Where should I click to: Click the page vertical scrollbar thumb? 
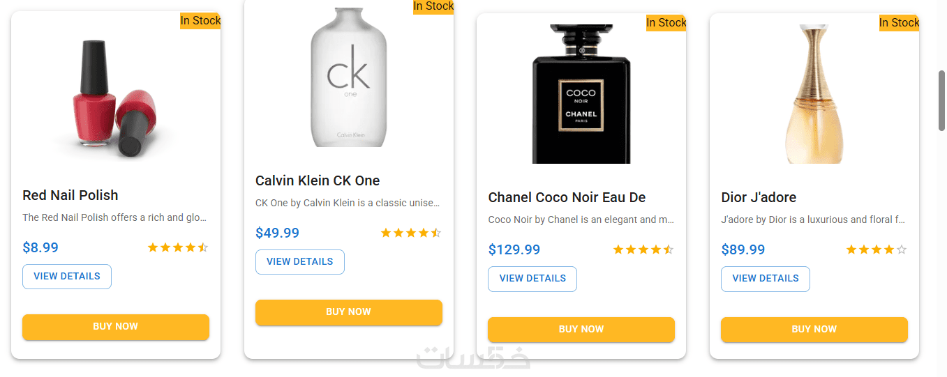941,100
